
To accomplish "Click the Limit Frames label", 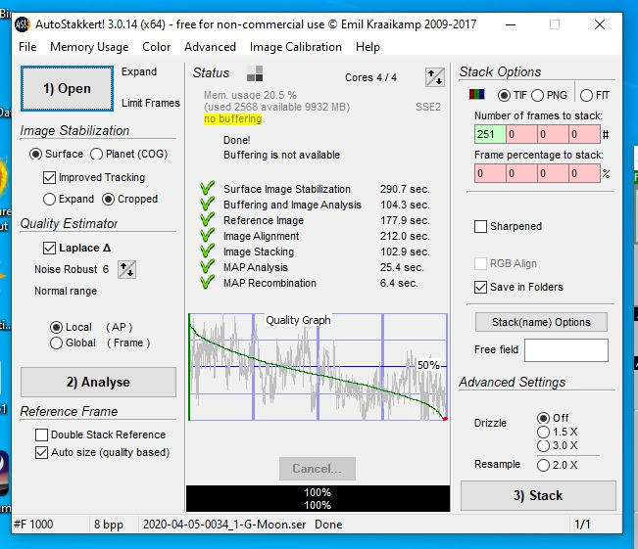I will point(151,103).
